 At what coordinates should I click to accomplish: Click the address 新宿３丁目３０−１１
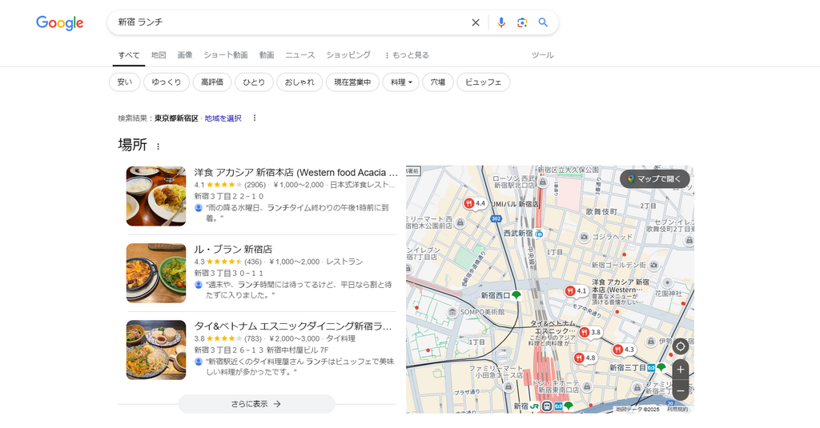(x=228, y=273)
